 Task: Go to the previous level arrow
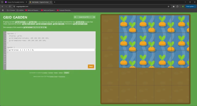pos(75,17)
